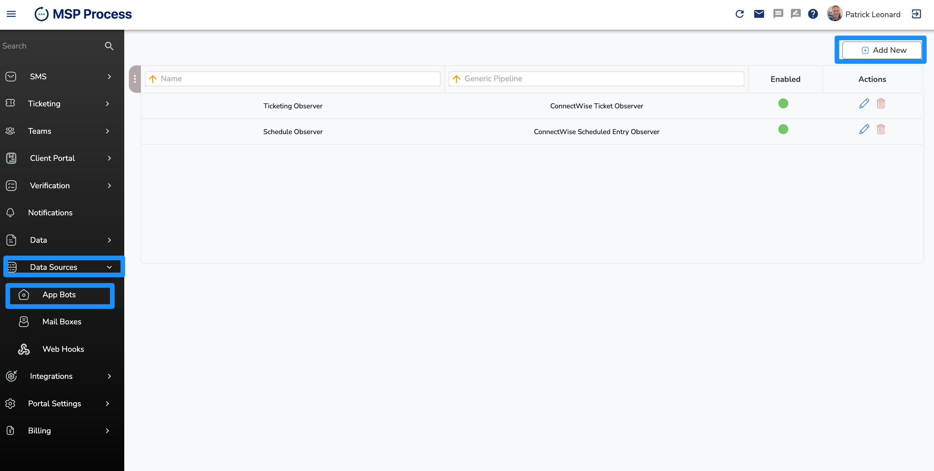Image resolution: width=934 pixels, height=471 pixels.
Task: Click the Verification checklist icon
Action: pos(11,186)
